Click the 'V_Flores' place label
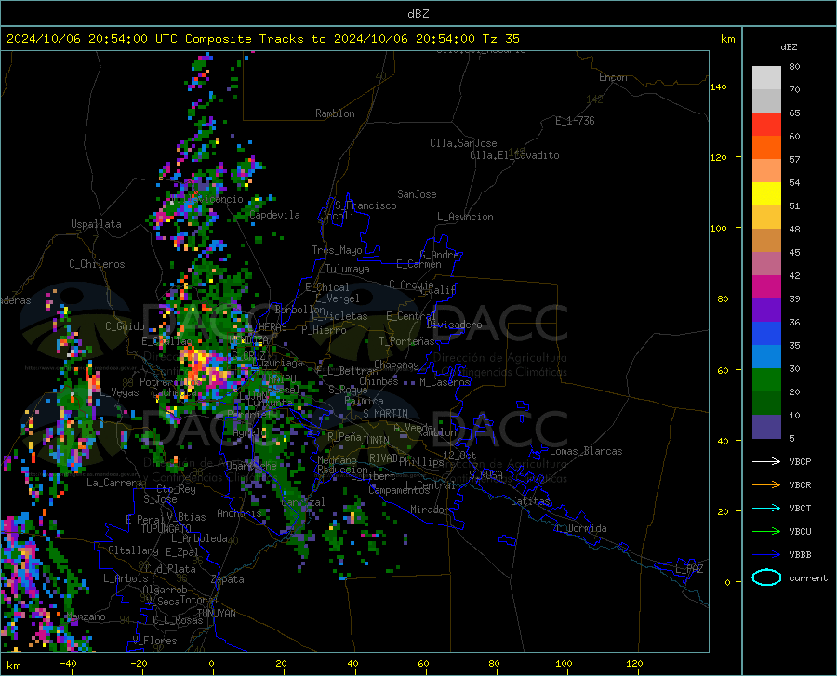Screen dimensions: 837x676 (x=154, y=641)
